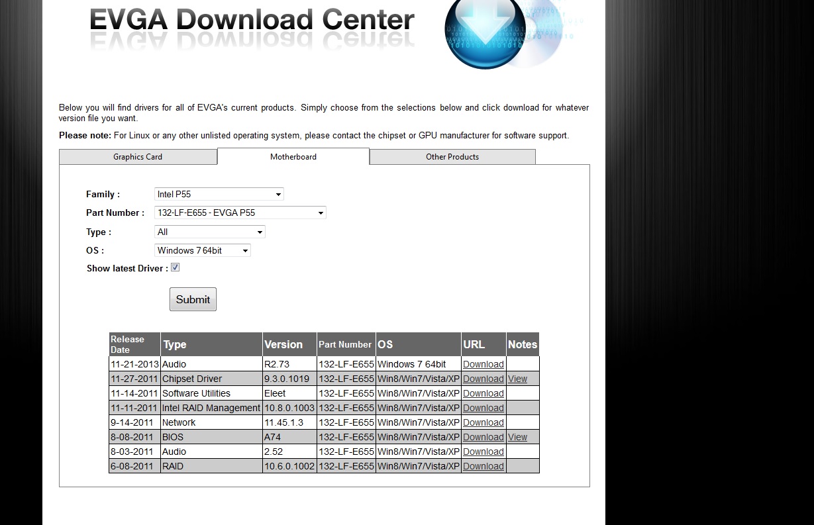
Task: Click the Release Date column header
Action: pyautogui.click(x=134, y=344)
